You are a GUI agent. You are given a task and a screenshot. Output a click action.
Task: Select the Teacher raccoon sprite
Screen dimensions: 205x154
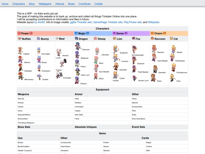(x=154, y=49)
